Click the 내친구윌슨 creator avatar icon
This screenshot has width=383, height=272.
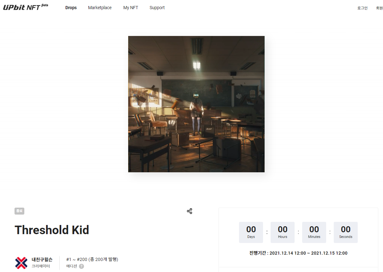pos(21,263)
